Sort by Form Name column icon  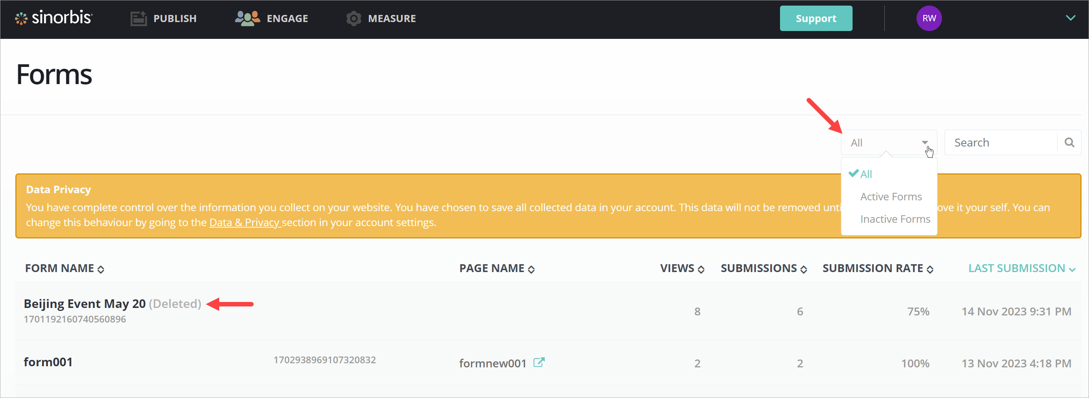pos(101,269)
